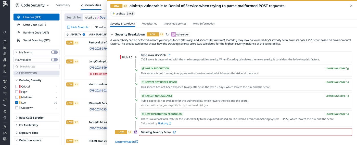Click the Search facets input
This screenshot has height=145, width=357.
(x=36, y=67)
